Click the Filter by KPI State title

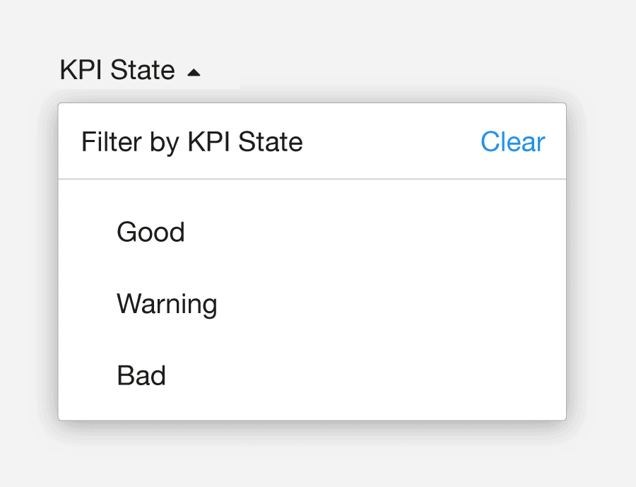tap(192, 141)
